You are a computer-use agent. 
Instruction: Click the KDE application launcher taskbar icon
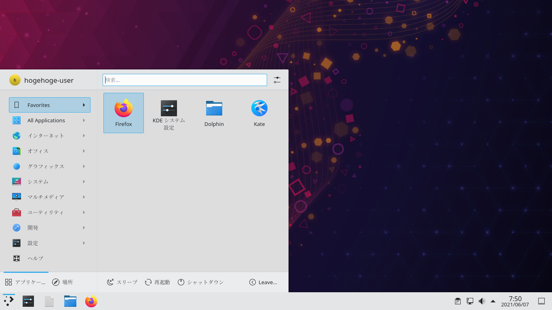[9, 301]
